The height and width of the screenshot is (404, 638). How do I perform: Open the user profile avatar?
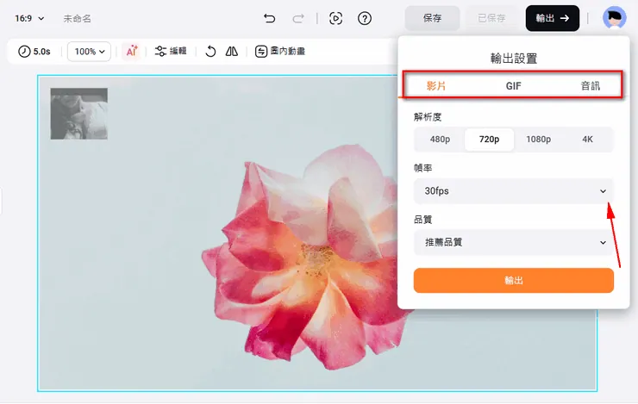(614, 18)
